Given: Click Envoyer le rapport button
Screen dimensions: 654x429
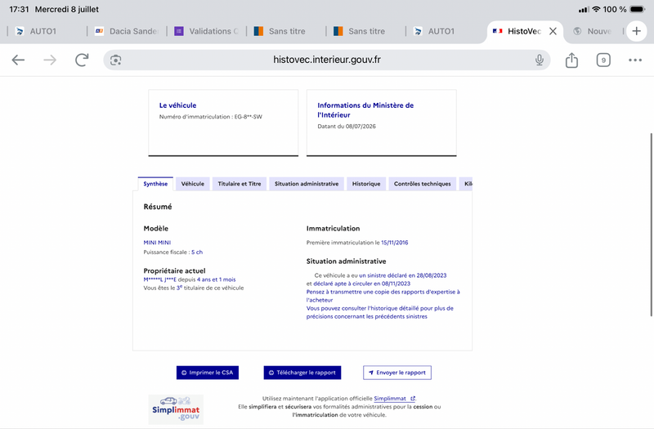Looking at the screenshot, I should pos(397,373).
